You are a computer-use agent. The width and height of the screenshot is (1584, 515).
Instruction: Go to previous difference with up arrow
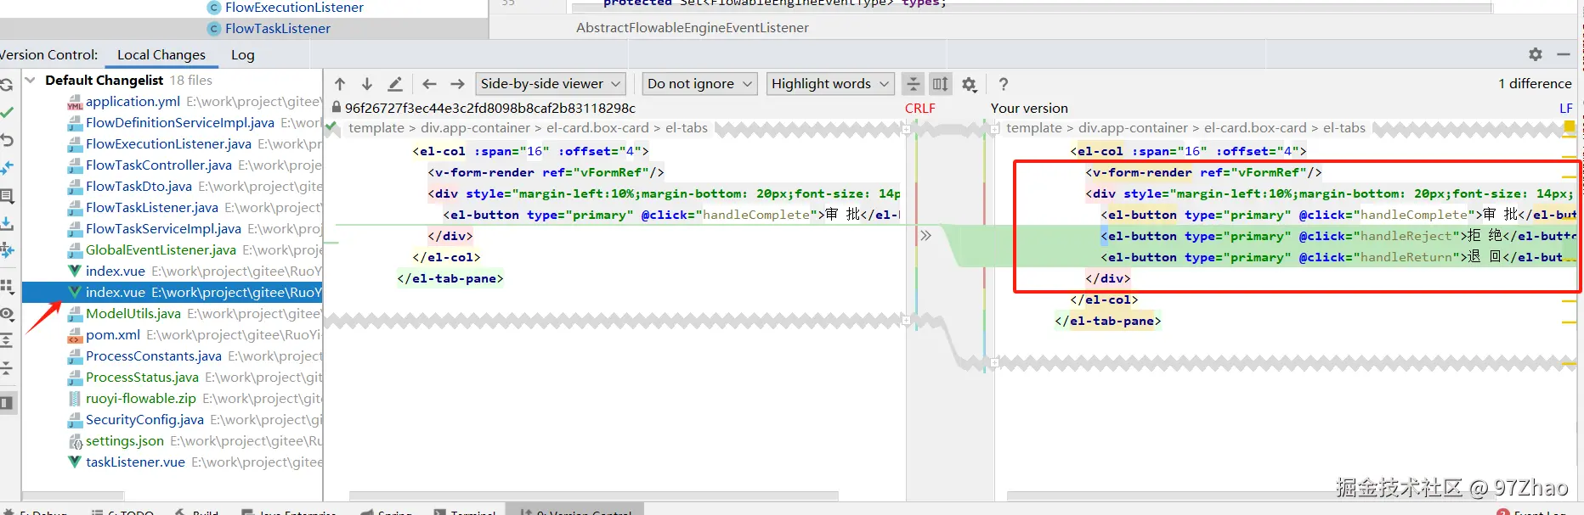point(340,84)
